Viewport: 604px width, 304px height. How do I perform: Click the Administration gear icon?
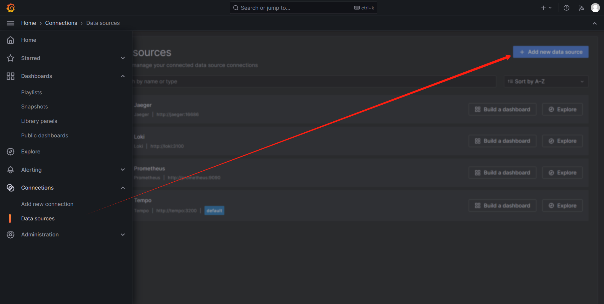(x=11, y=235)
